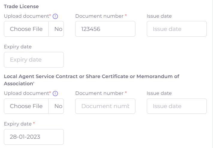This screenshot has height=148, width=213.
Task: Click info icon beside Local Agent upload
Action: (55, 94)
